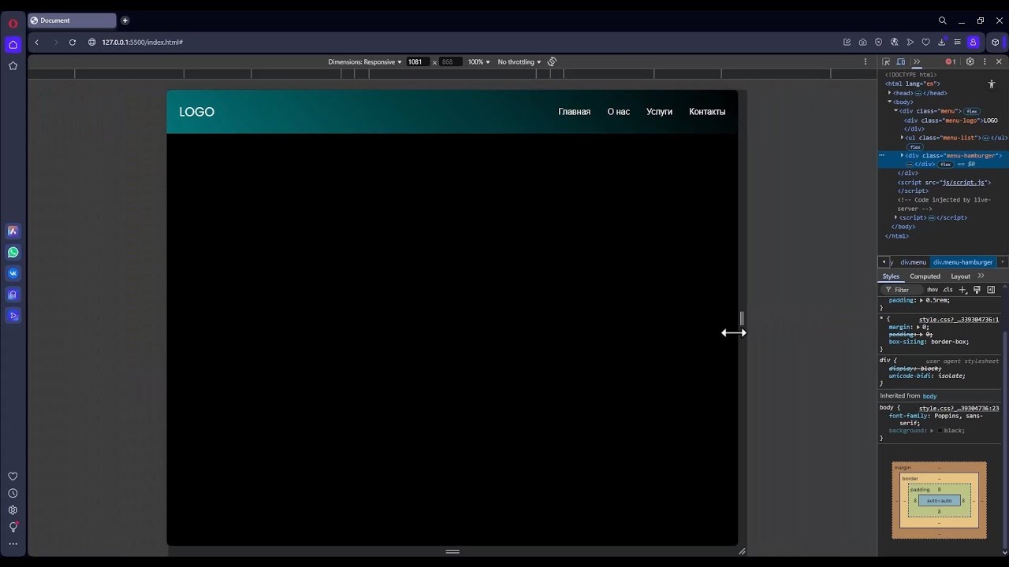Open the error count badge

(x=951, y=61)
